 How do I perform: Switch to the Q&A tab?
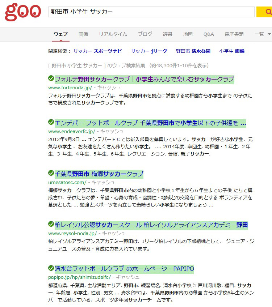pyautogui.click(x=209, y=34)
